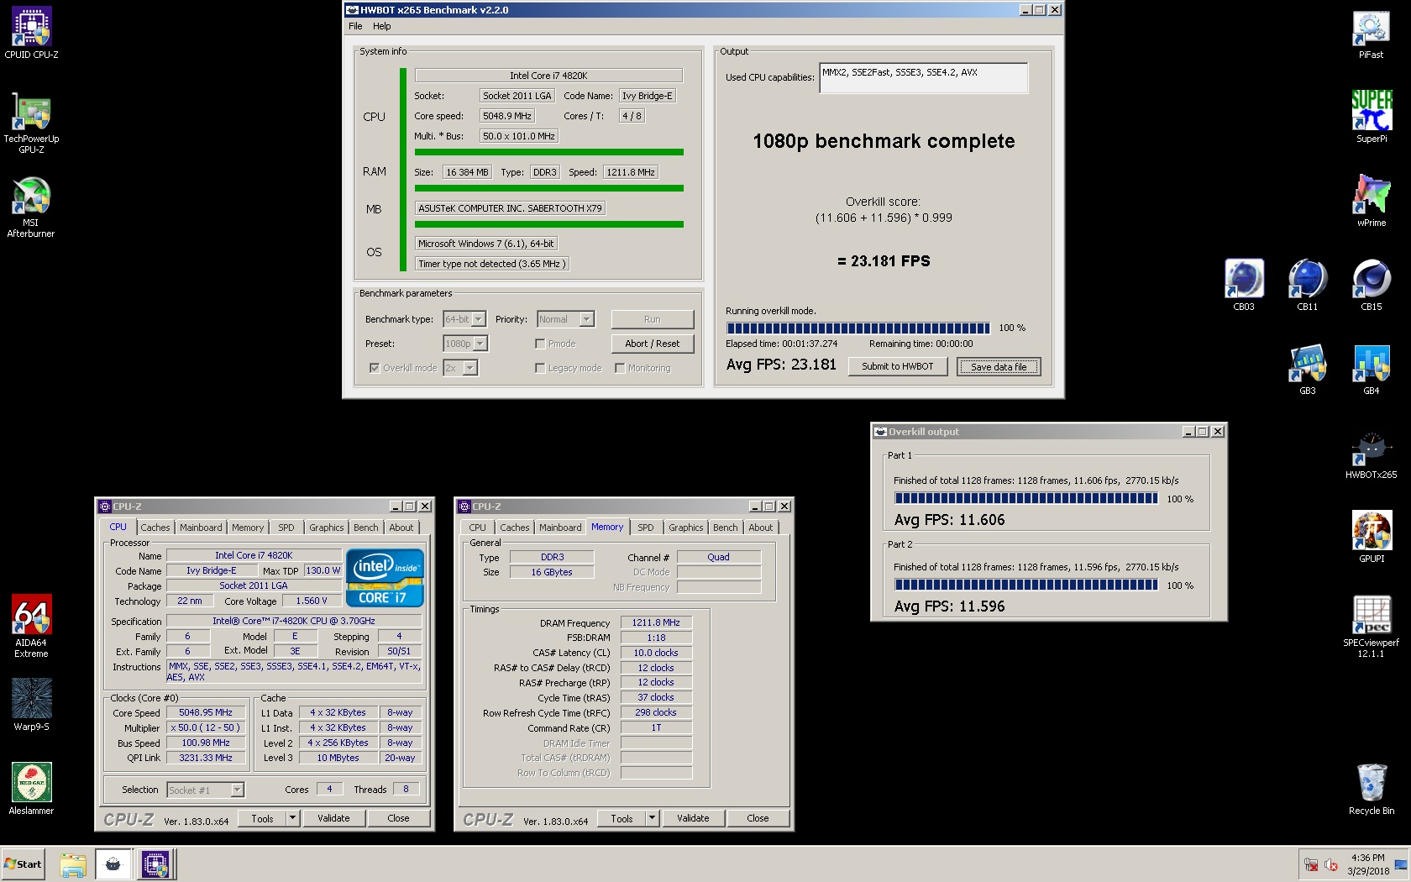Click Close in right CPU-Z window
The width and height of the screenshot is (1411, 882).
tap(758, 818)
